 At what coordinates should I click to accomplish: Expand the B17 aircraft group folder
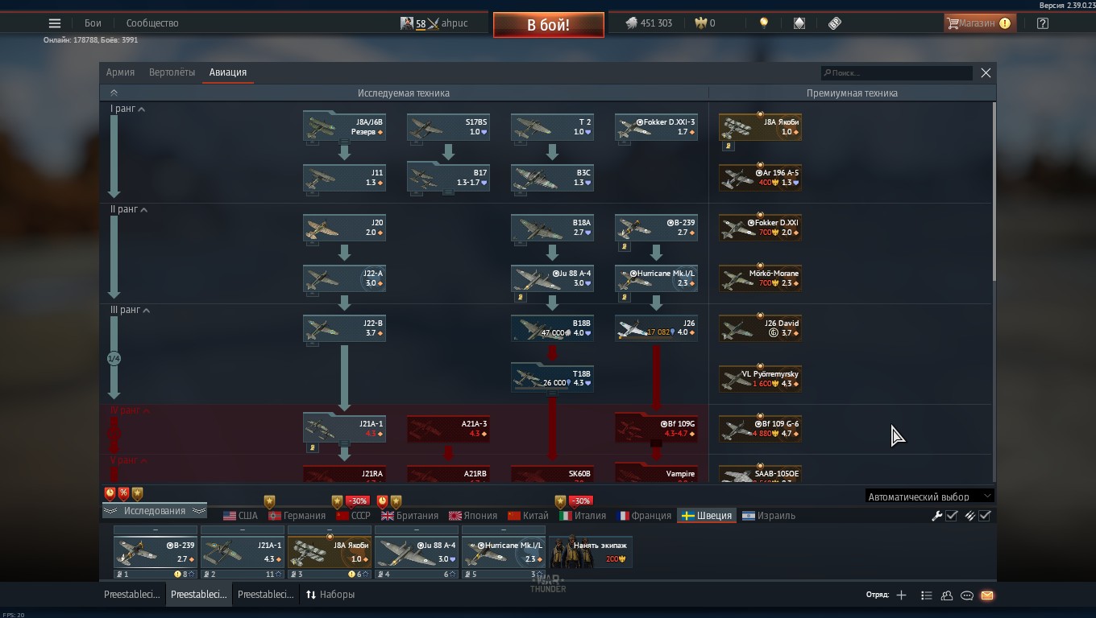click(448, 177)
